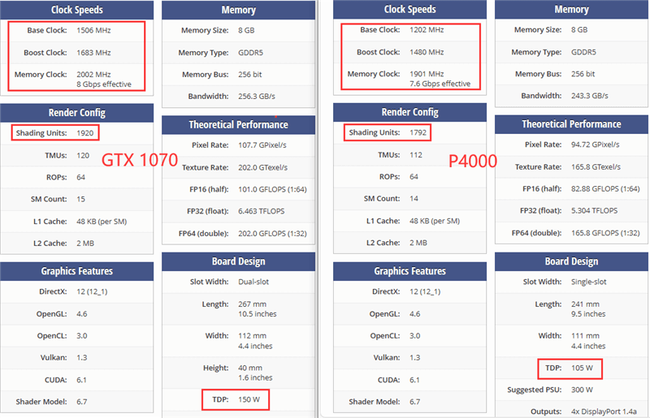Select the Graphics Features header in GTX 1070 specs
Screen dimensions: 650x418
(76, 271)
